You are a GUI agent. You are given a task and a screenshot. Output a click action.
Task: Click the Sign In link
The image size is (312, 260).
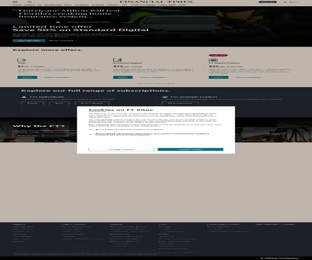(294, 2)
